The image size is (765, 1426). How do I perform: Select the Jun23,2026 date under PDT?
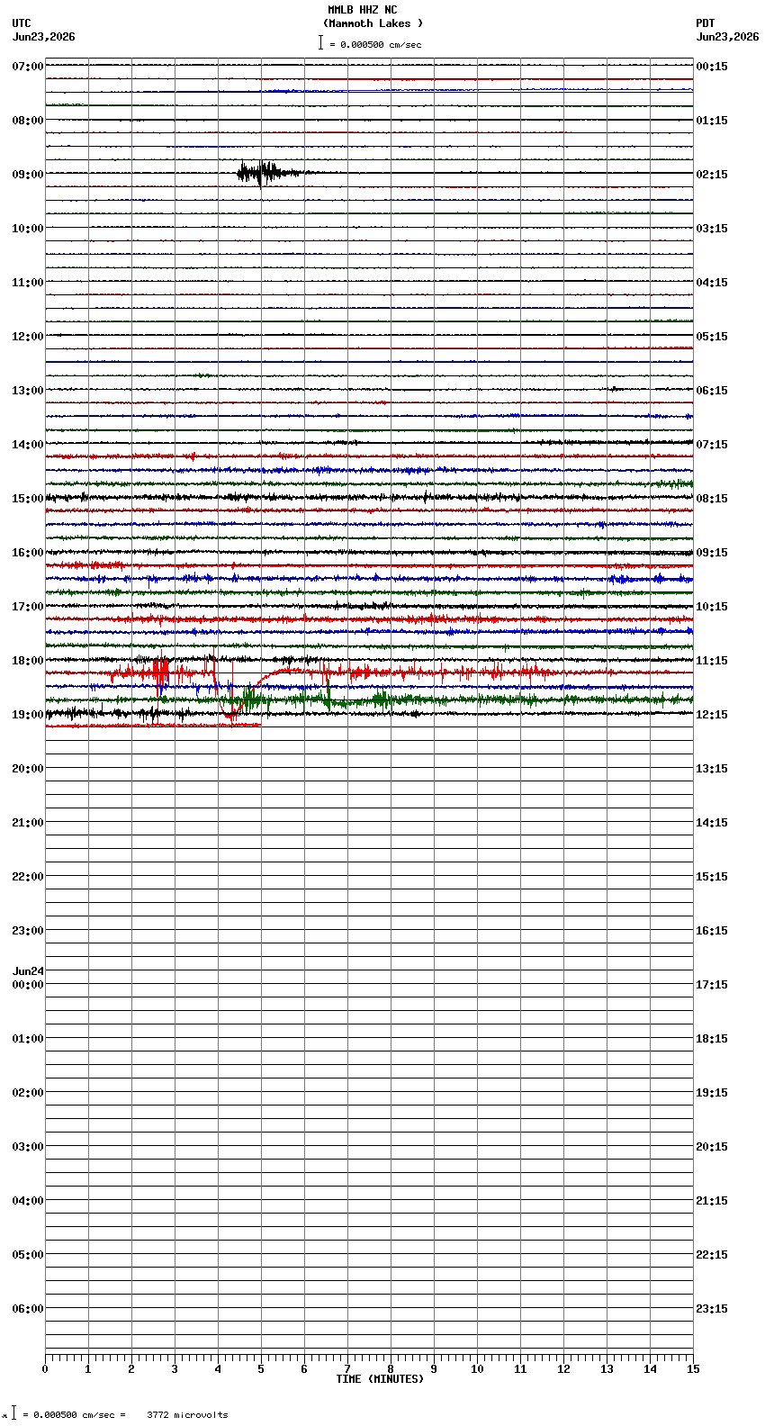coord(727,37)
